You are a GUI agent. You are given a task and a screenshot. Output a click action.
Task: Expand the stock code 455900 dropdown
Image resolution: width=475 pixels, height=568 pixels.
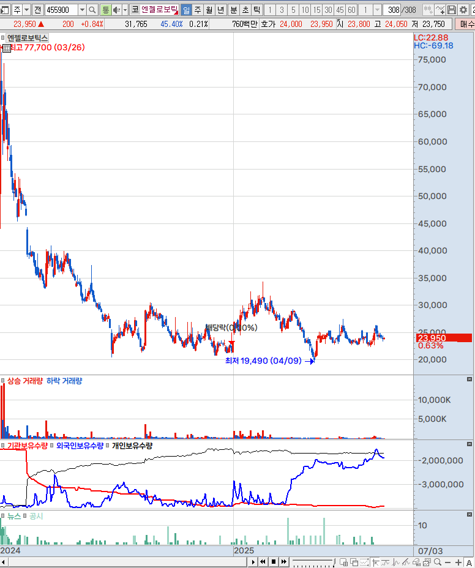pos(82,10)
